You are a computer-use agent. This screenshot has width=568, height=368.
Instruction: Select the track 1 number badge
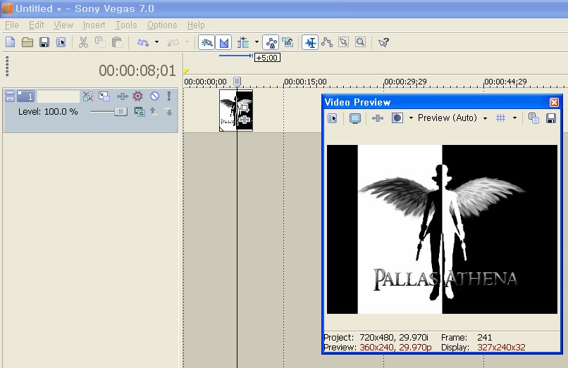point(25,96)
